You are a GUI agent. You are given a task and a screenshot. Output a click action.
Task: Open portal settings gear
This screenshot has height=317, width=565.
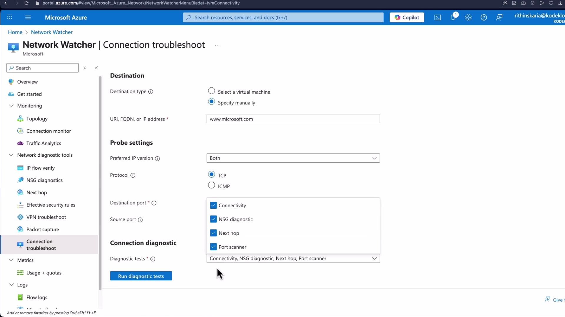point(468,18)
